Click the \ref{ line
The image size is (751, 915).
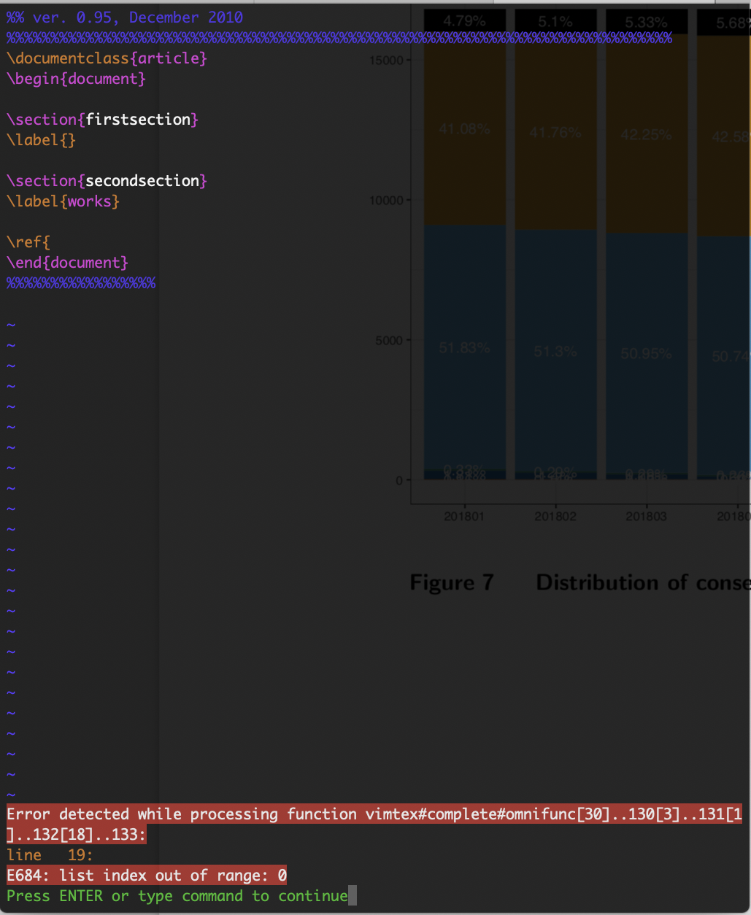tap(28, 242)
